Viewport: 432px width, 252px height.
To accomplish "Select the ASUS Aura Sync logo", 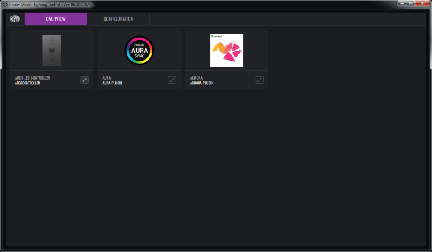I will click(139, 51).
